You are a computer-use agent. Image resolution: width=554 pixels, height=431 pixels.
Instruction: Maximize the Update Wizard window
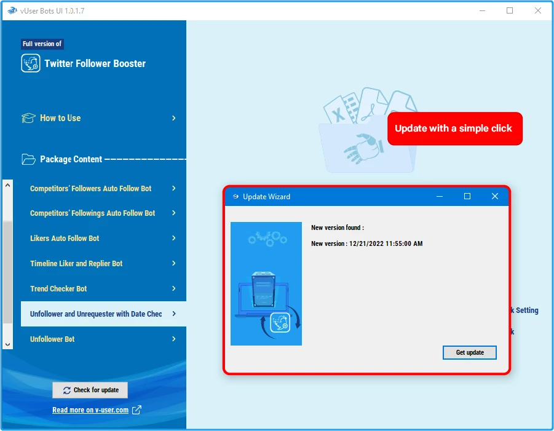pyautogui.click(x=467, y=196)
